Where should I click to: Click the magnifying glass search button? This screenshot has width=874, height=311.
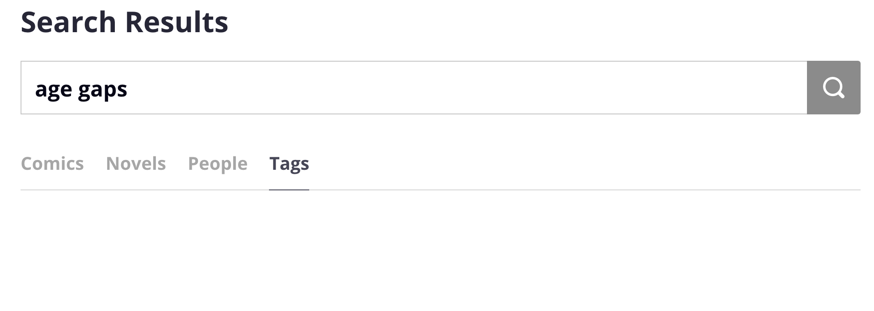833,88
